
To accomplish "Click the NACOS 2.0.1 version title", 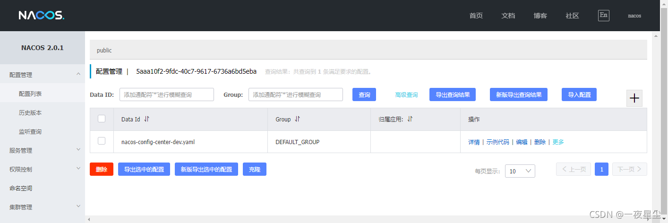I will [43, 48].
